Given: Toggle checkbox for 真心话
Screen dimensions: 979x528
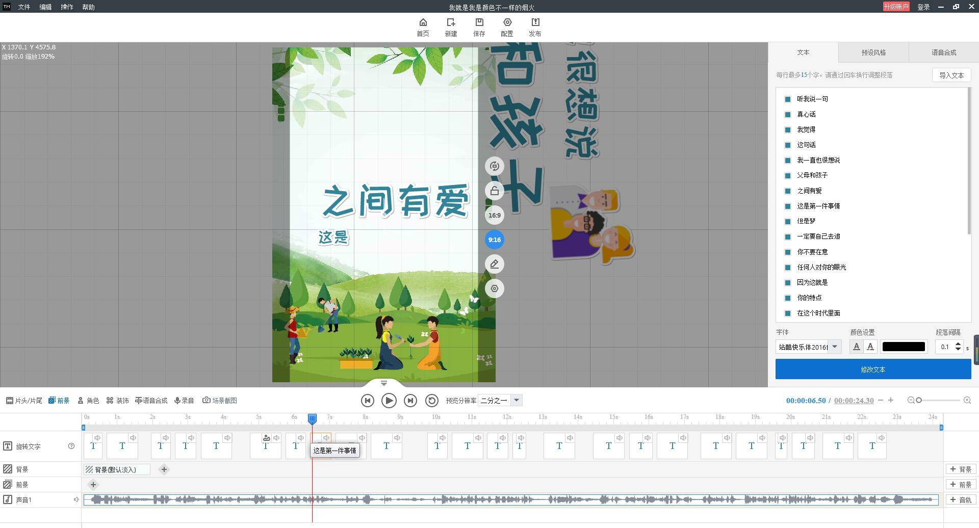Looking at the screenshot, I should coord(788,115).
